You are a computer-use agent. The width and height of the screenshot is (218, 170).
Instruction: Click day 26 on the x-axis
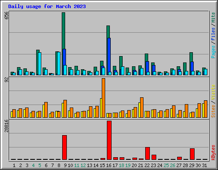pos(172,165)
